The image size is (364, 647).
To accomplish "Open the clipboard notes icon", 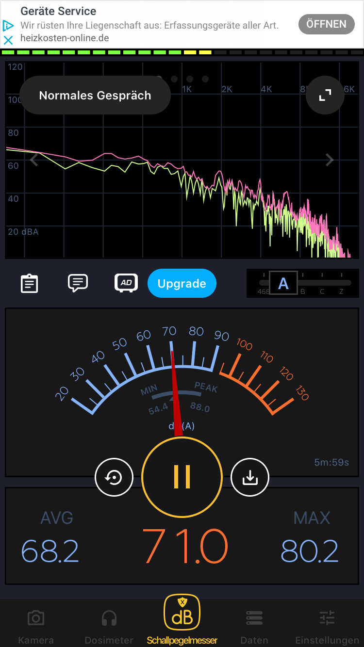I will (29, 284).
